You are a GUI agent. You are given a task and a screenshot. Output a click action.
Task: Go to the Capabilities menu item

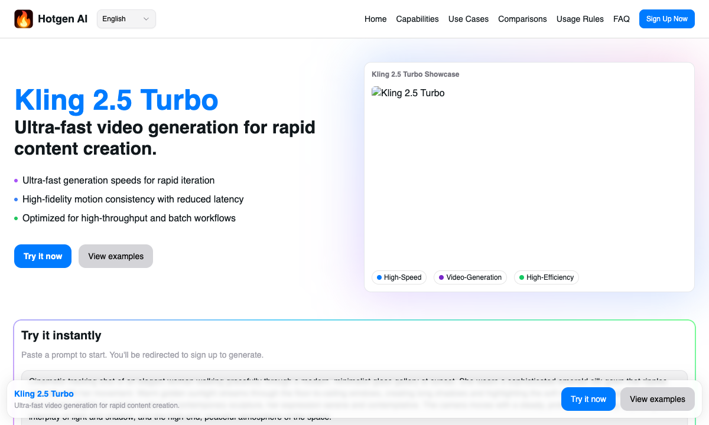417,19
